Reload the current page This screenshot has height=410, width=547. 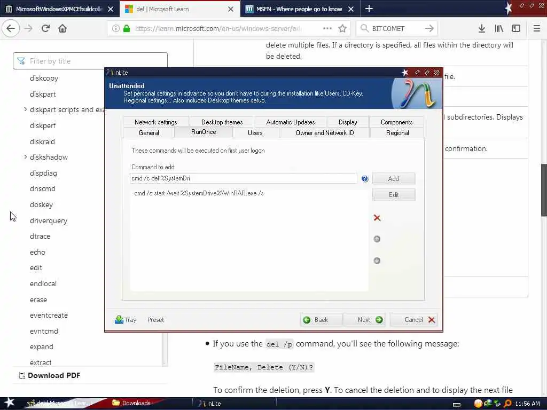point(45,28)
